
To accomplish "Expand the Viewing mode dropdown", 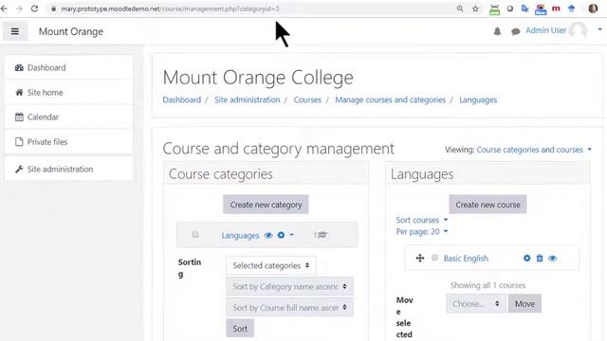I will click(x=534, y=150).
